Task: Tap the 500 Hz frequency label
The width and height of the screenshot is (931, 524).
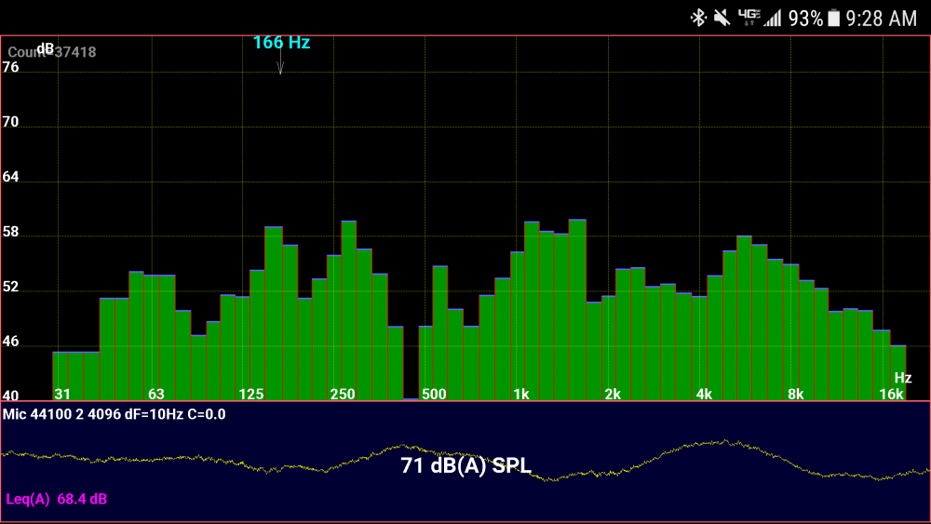Action: click(434, 394)
